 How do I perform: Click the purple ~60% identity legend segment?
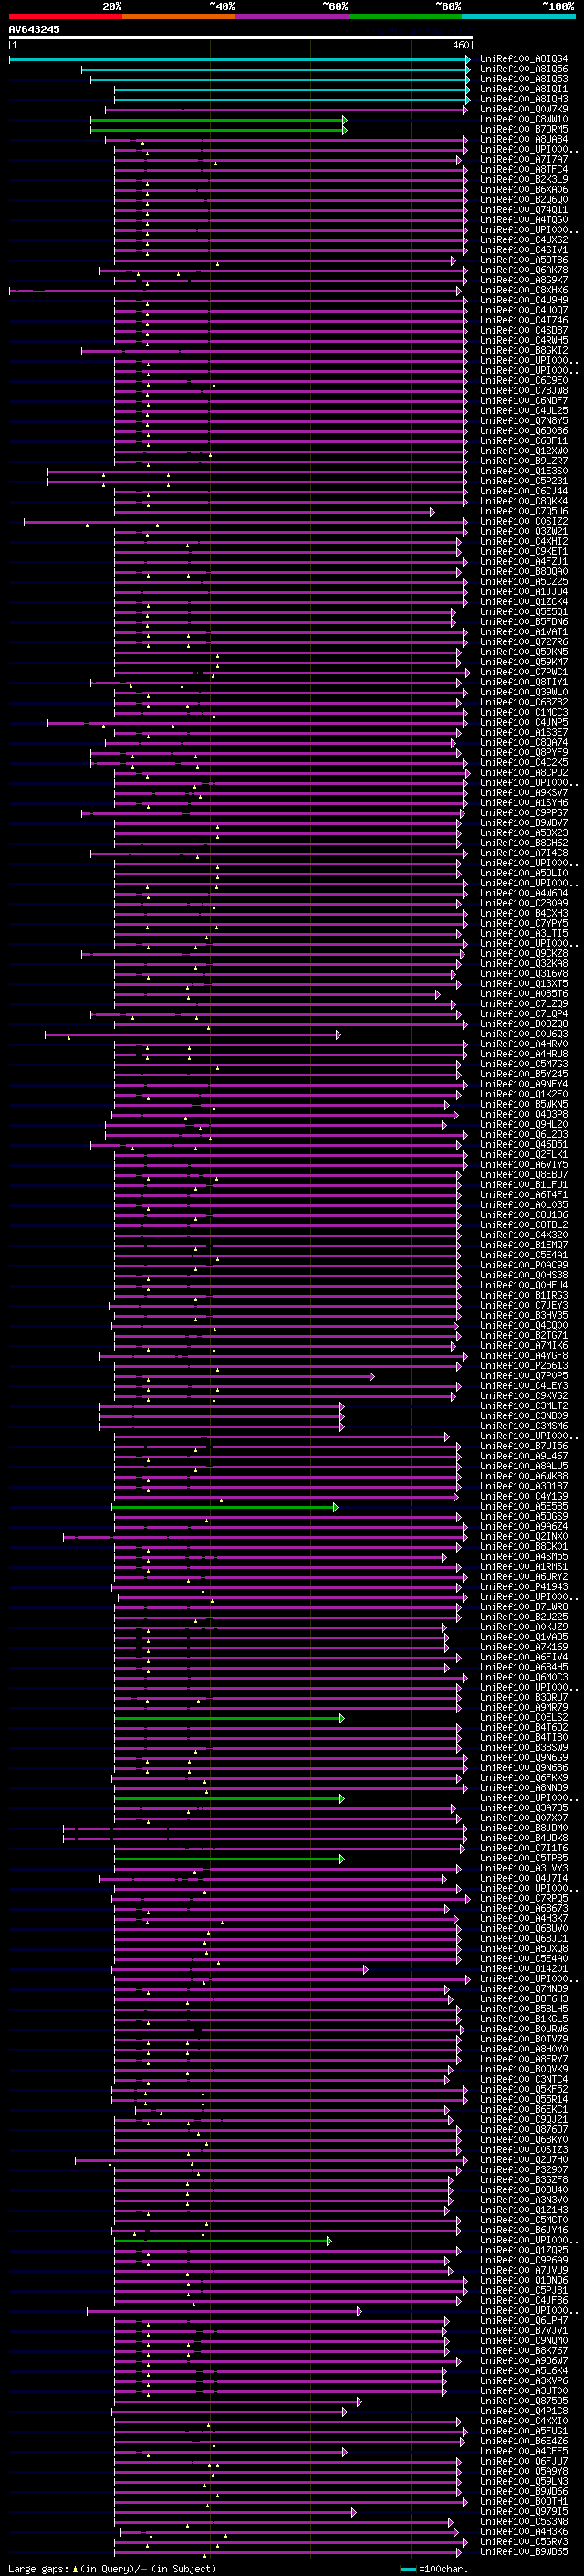tap(293, 16)
